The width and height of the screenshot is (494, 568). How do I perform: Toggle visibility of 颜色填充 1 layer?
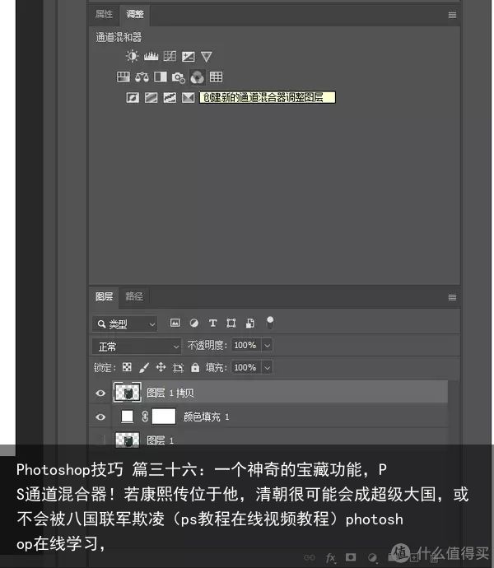100,417
